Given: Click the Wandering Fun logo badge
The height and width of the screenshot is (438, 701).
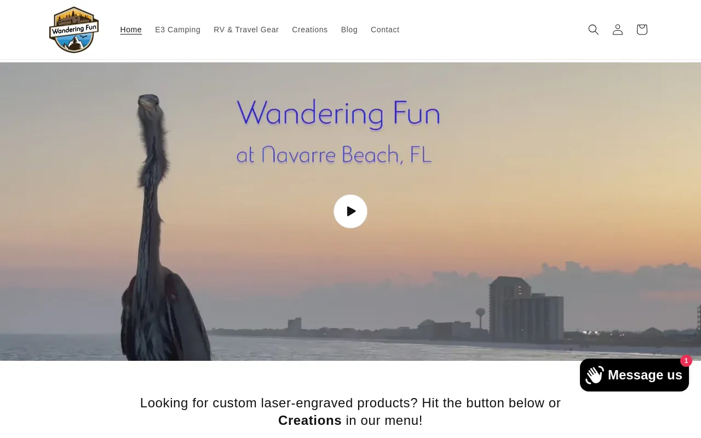Looking at the screenshot, I should [x=74, y=30].
